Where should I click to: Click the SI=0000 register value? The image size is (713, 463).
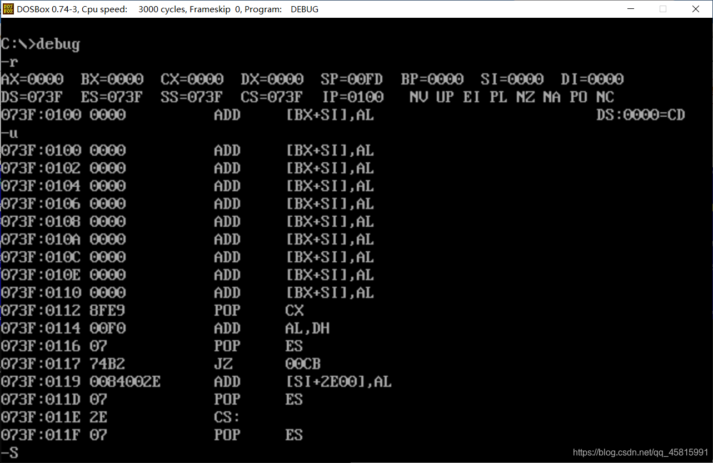(512, 79)
